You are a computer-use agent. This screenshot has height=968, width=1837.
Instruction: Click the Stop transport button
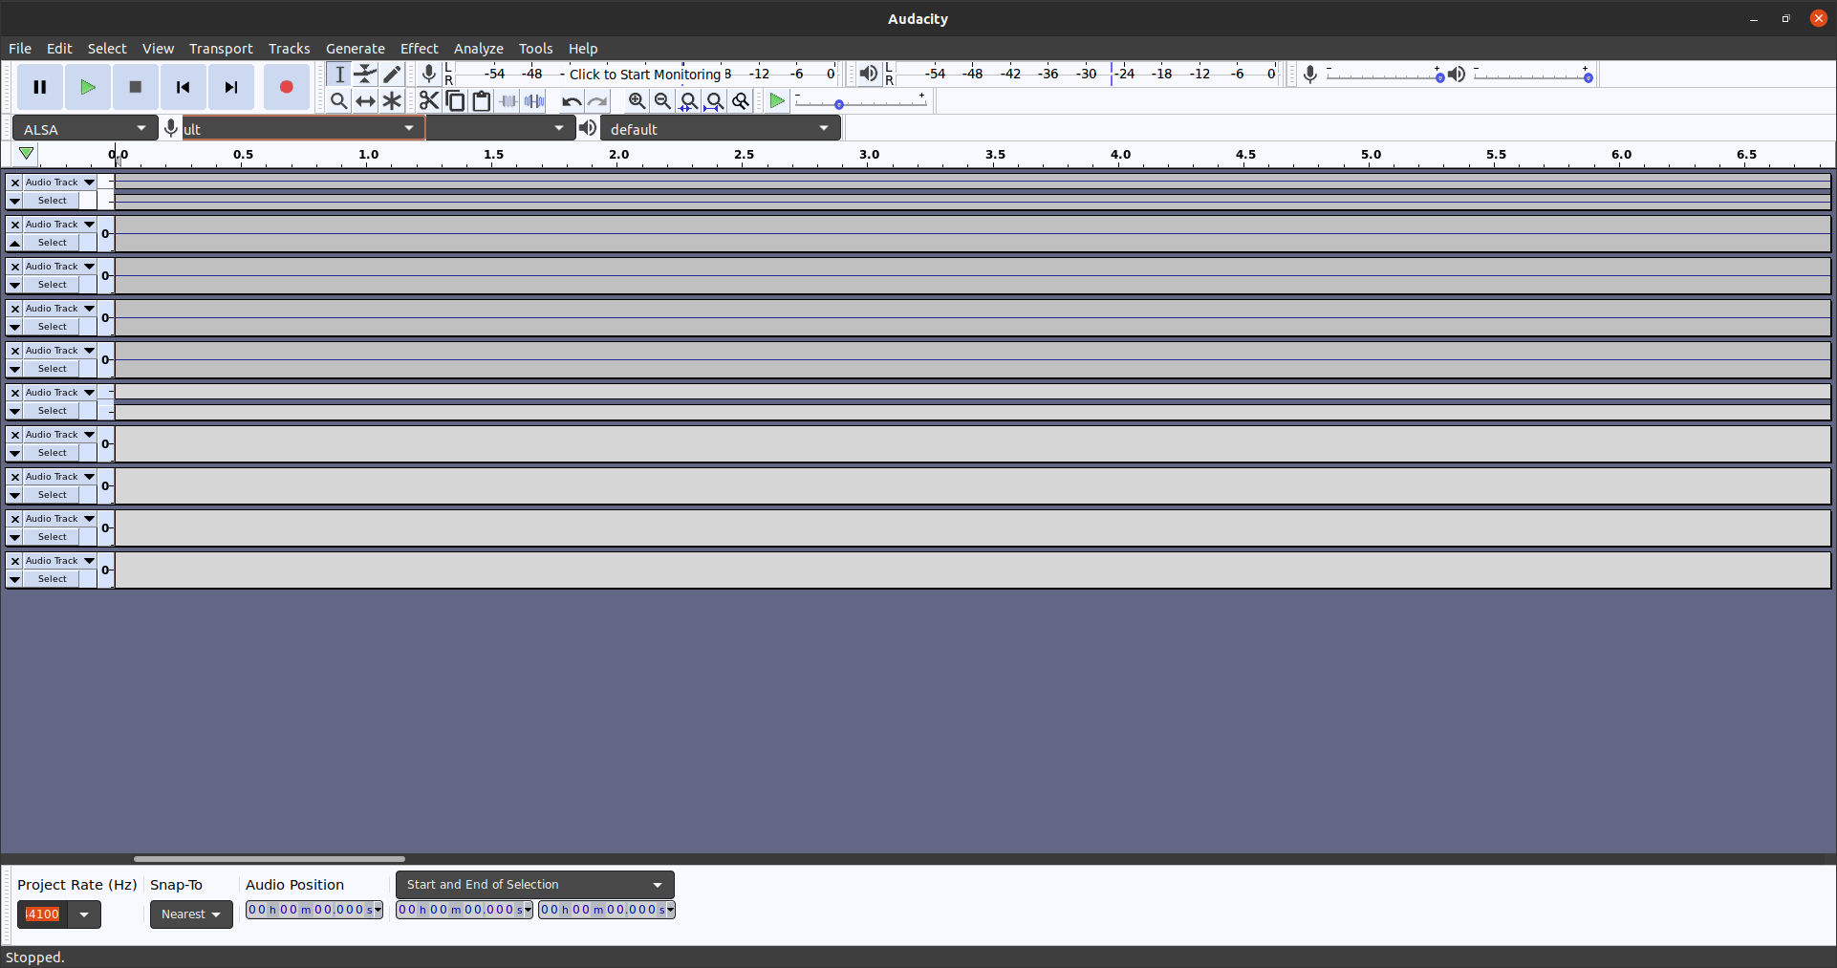tap(136, 87)
